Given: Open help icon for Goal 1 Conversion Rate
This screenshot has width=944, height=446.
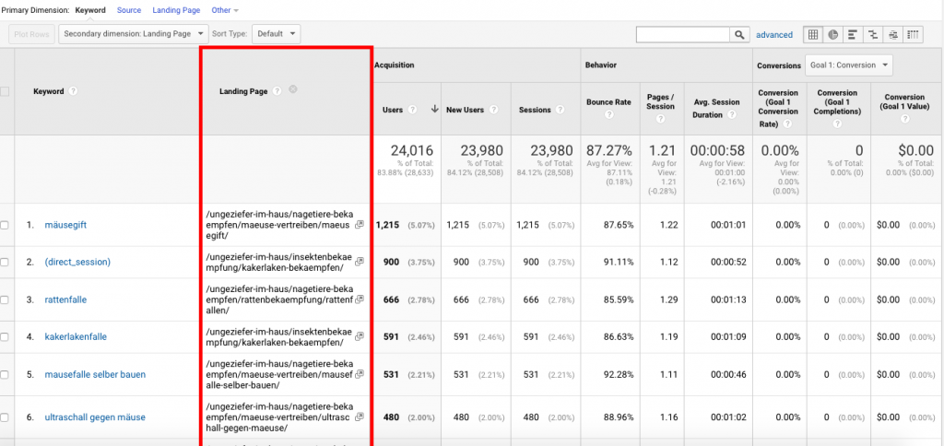Looking at the screenshot, I should (785, 124).
